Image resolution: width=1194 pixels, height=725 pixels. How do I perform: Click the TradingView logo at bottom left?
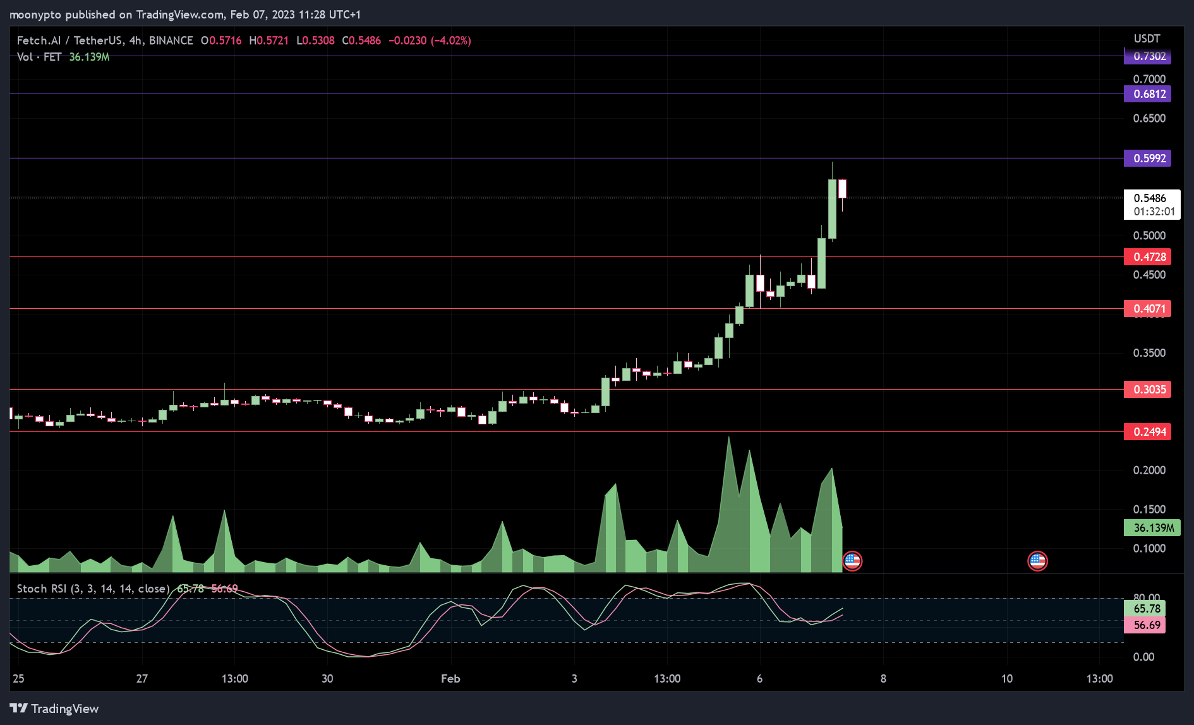54,709
